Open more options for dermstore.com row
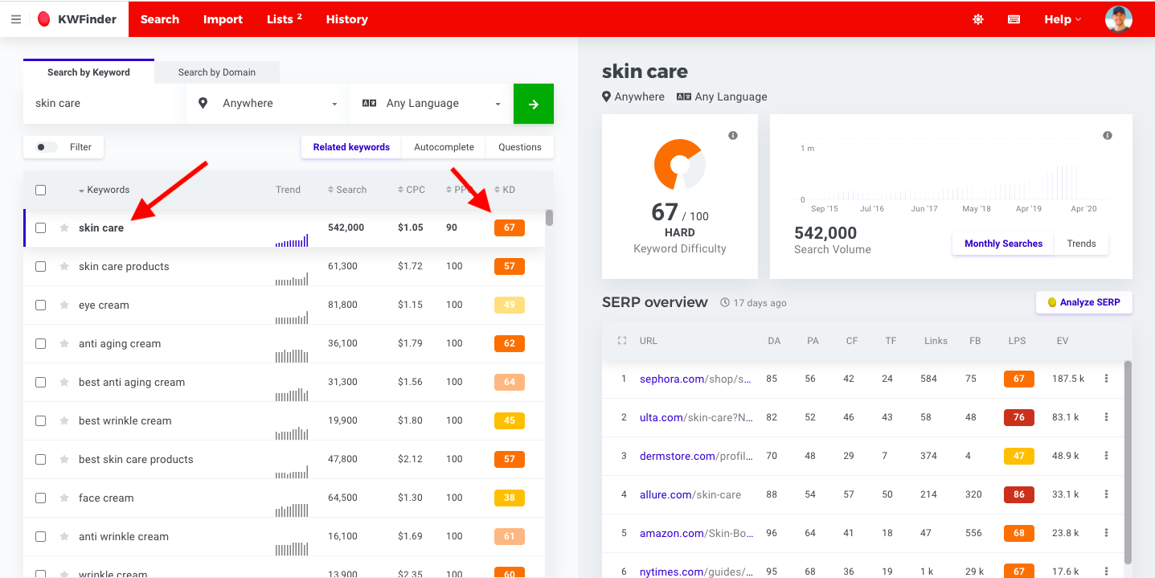The height and width of the screenshot is (578, 1155). click(1107, 456)
